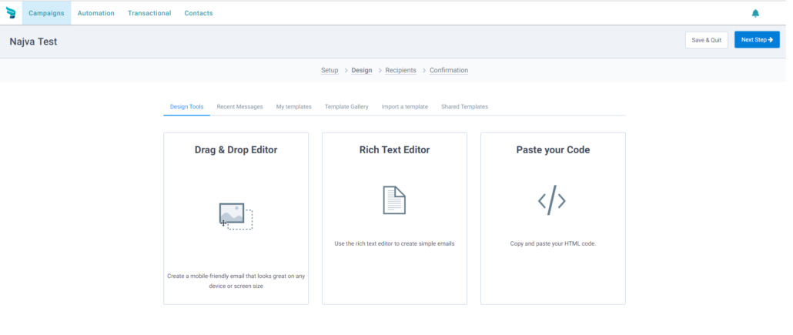
Task: Open the Campaigns menu
Action: click(x=46, y=13)
